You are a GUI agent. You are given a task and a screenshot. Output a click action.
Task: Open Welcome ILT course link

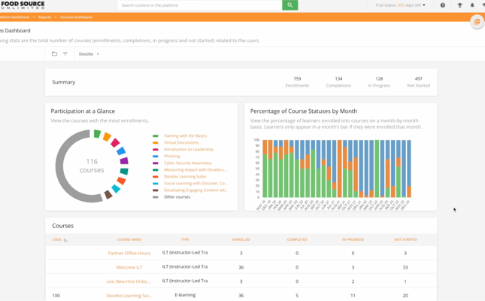click(129, 267)
